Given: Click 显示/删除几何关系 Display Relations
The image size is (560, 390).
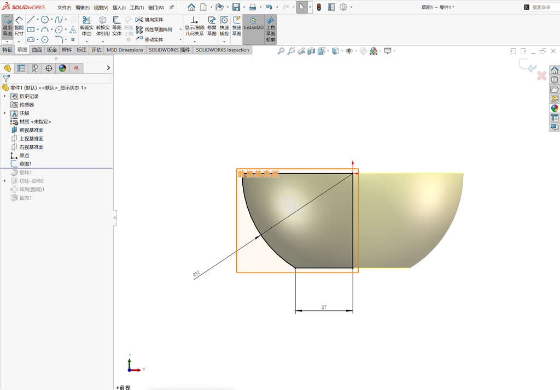Looking at the screenshot, I should point(195,26).
